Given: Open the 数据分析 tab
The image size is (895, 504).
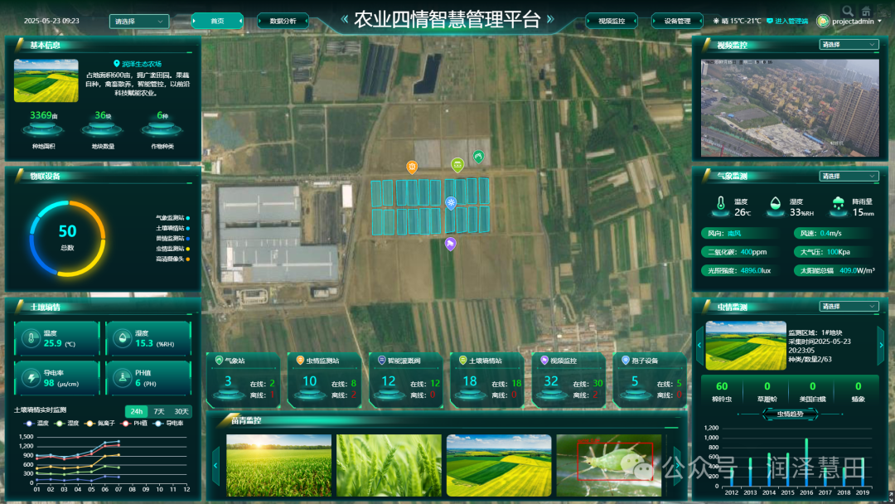Looking at the screenshot, I should tap(283, 21).
